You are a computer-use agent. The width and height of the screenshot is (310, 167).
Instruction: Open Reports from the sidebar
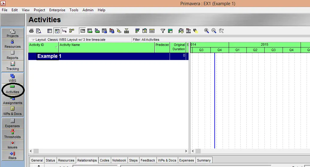point(12,55)
